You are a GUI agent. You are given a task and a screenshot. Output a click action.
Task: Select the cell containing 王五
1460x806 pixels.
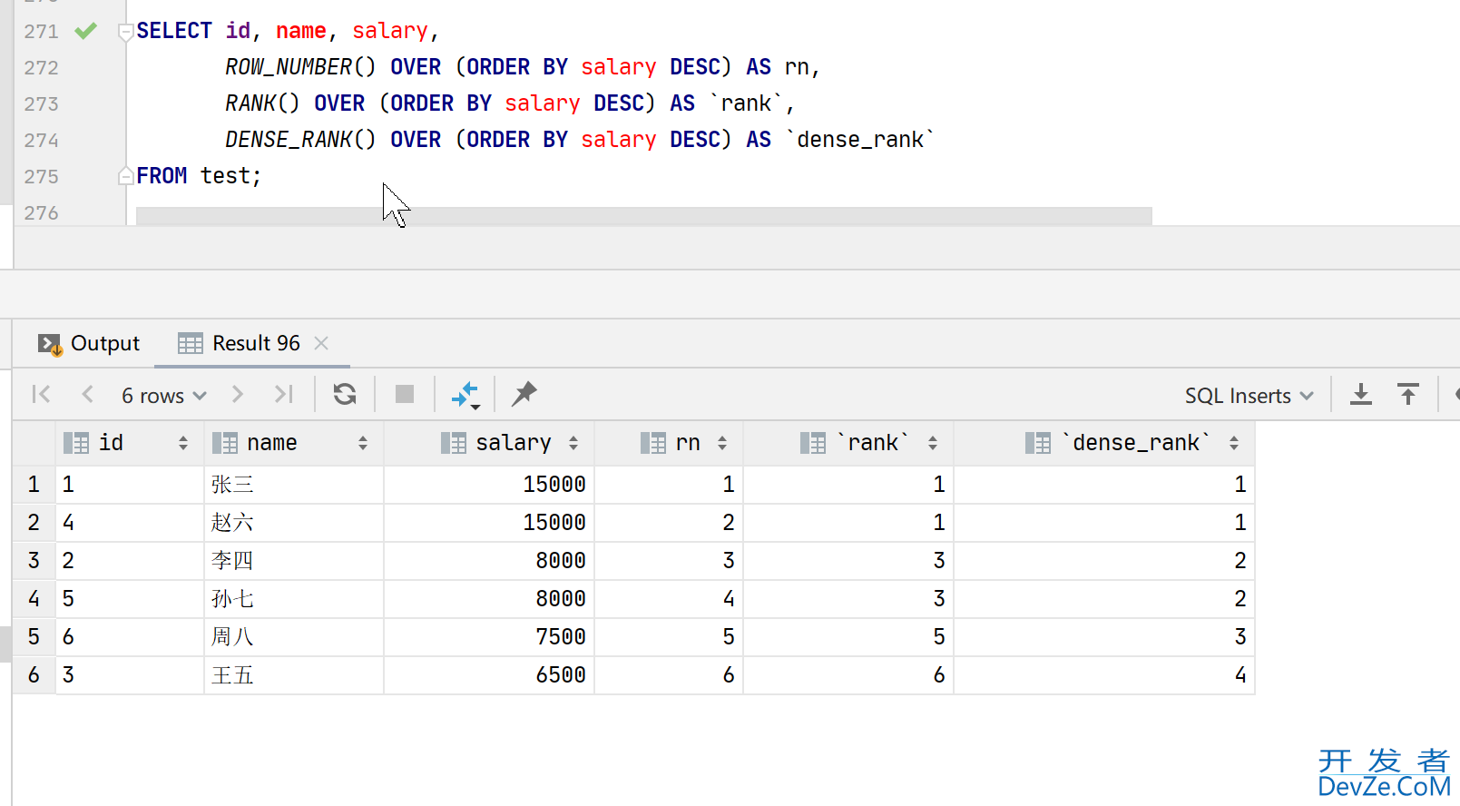(294, 675)
